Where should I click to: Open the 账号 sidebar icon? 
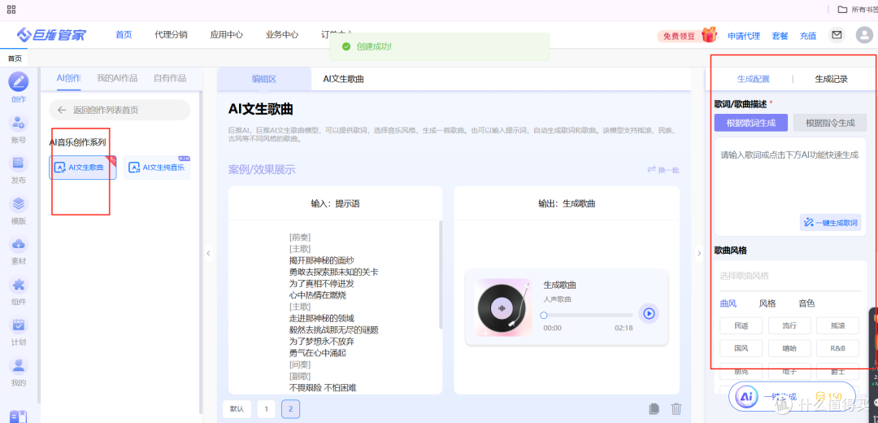pos(19,123)
